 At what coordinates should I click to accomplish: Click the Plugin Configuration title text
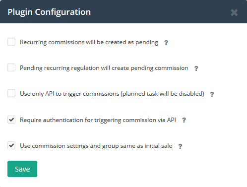49,12
